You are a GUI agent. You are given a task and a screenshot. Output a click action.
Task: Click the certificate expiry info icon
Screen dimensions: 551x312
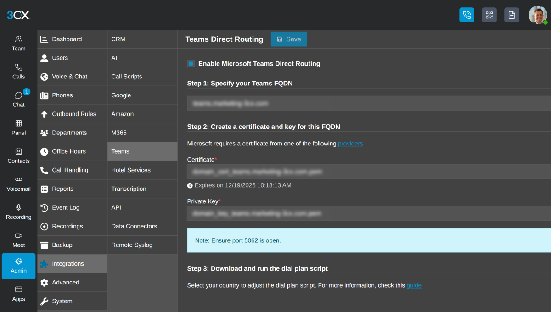pyautogui.click(x=190, y=185)
